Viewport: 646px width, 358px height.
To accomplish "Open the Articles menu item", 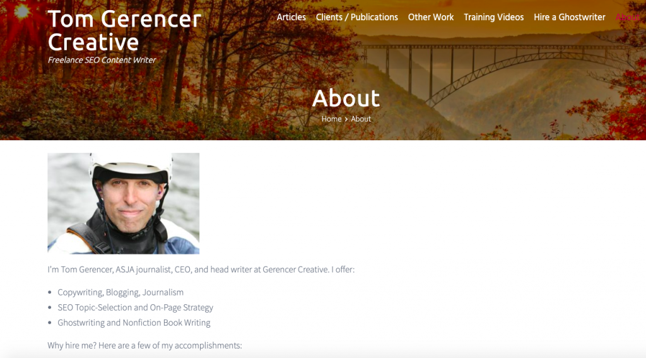I will point(291,17).
